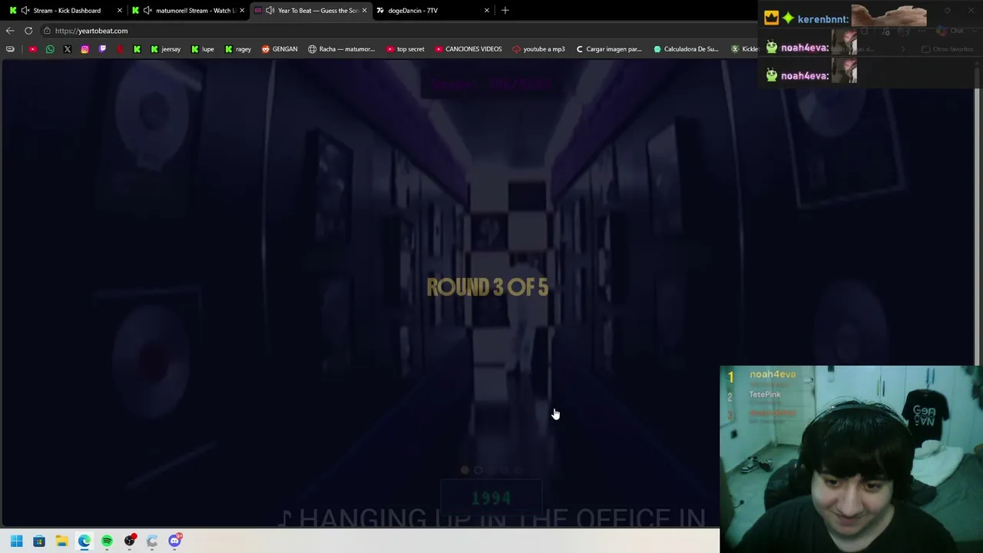Close the Stream - Kick Dashboard tab
Viewport: 983px width, 553px height.
click(x=120, y=11)
